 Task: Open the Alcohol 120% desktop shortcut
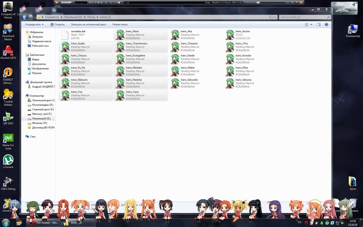(8, 52)
